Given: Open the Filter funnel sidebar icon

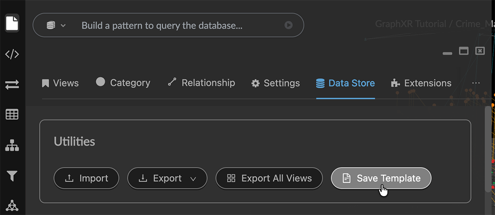Looking at the screenshot, I should click(x=12, y=176).
